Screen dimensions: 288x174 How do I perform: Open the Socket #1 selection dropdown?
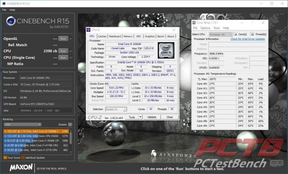click(116, 109)
